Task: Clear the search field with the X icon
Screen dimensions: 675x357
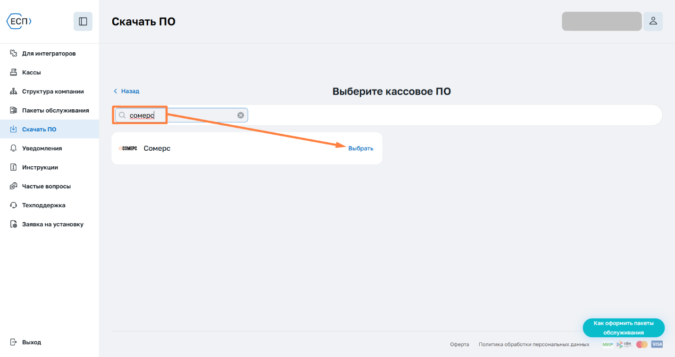Action: pyautogui.click(x=241, y=115)
